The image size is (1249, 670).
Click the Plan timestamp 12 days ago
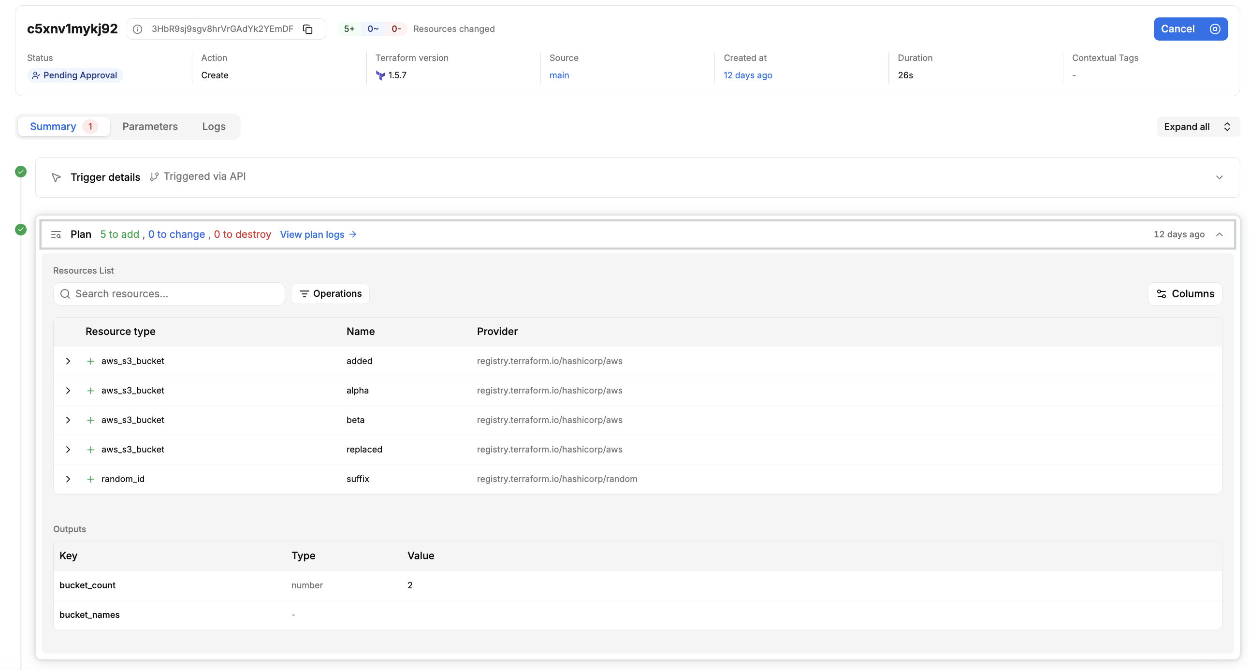tap(1179, 234)
